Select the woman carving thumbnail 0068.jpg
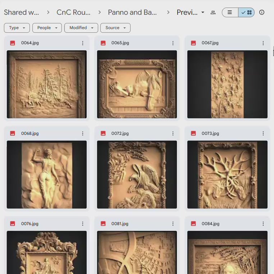 (x=47, y=174)
